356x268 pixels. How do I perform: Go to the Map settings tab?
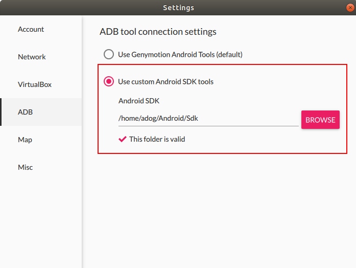pyautogui.click(x=25, y=140)
